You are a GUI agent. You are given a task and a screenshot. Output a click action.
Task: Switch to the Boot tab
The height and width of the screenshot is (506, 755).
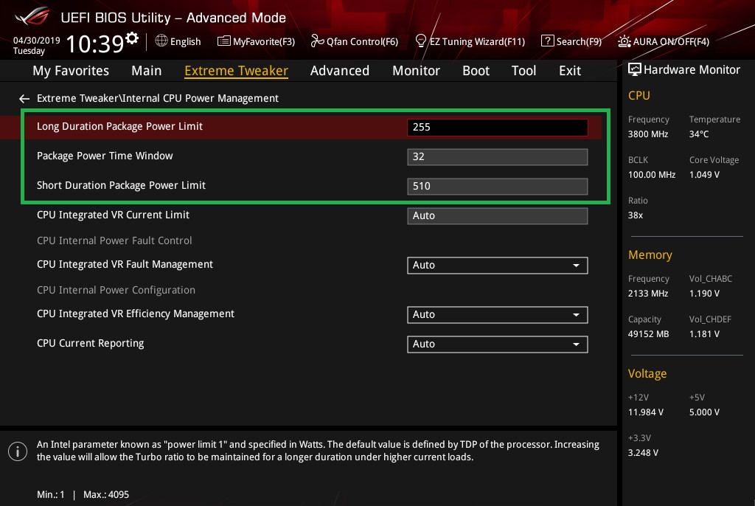(x=476, y=71)
